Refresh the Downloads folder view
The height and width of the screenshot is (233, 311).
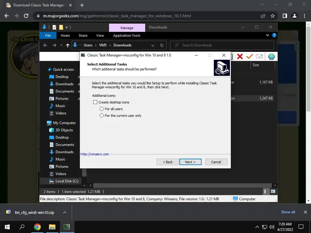click(162, 46)
